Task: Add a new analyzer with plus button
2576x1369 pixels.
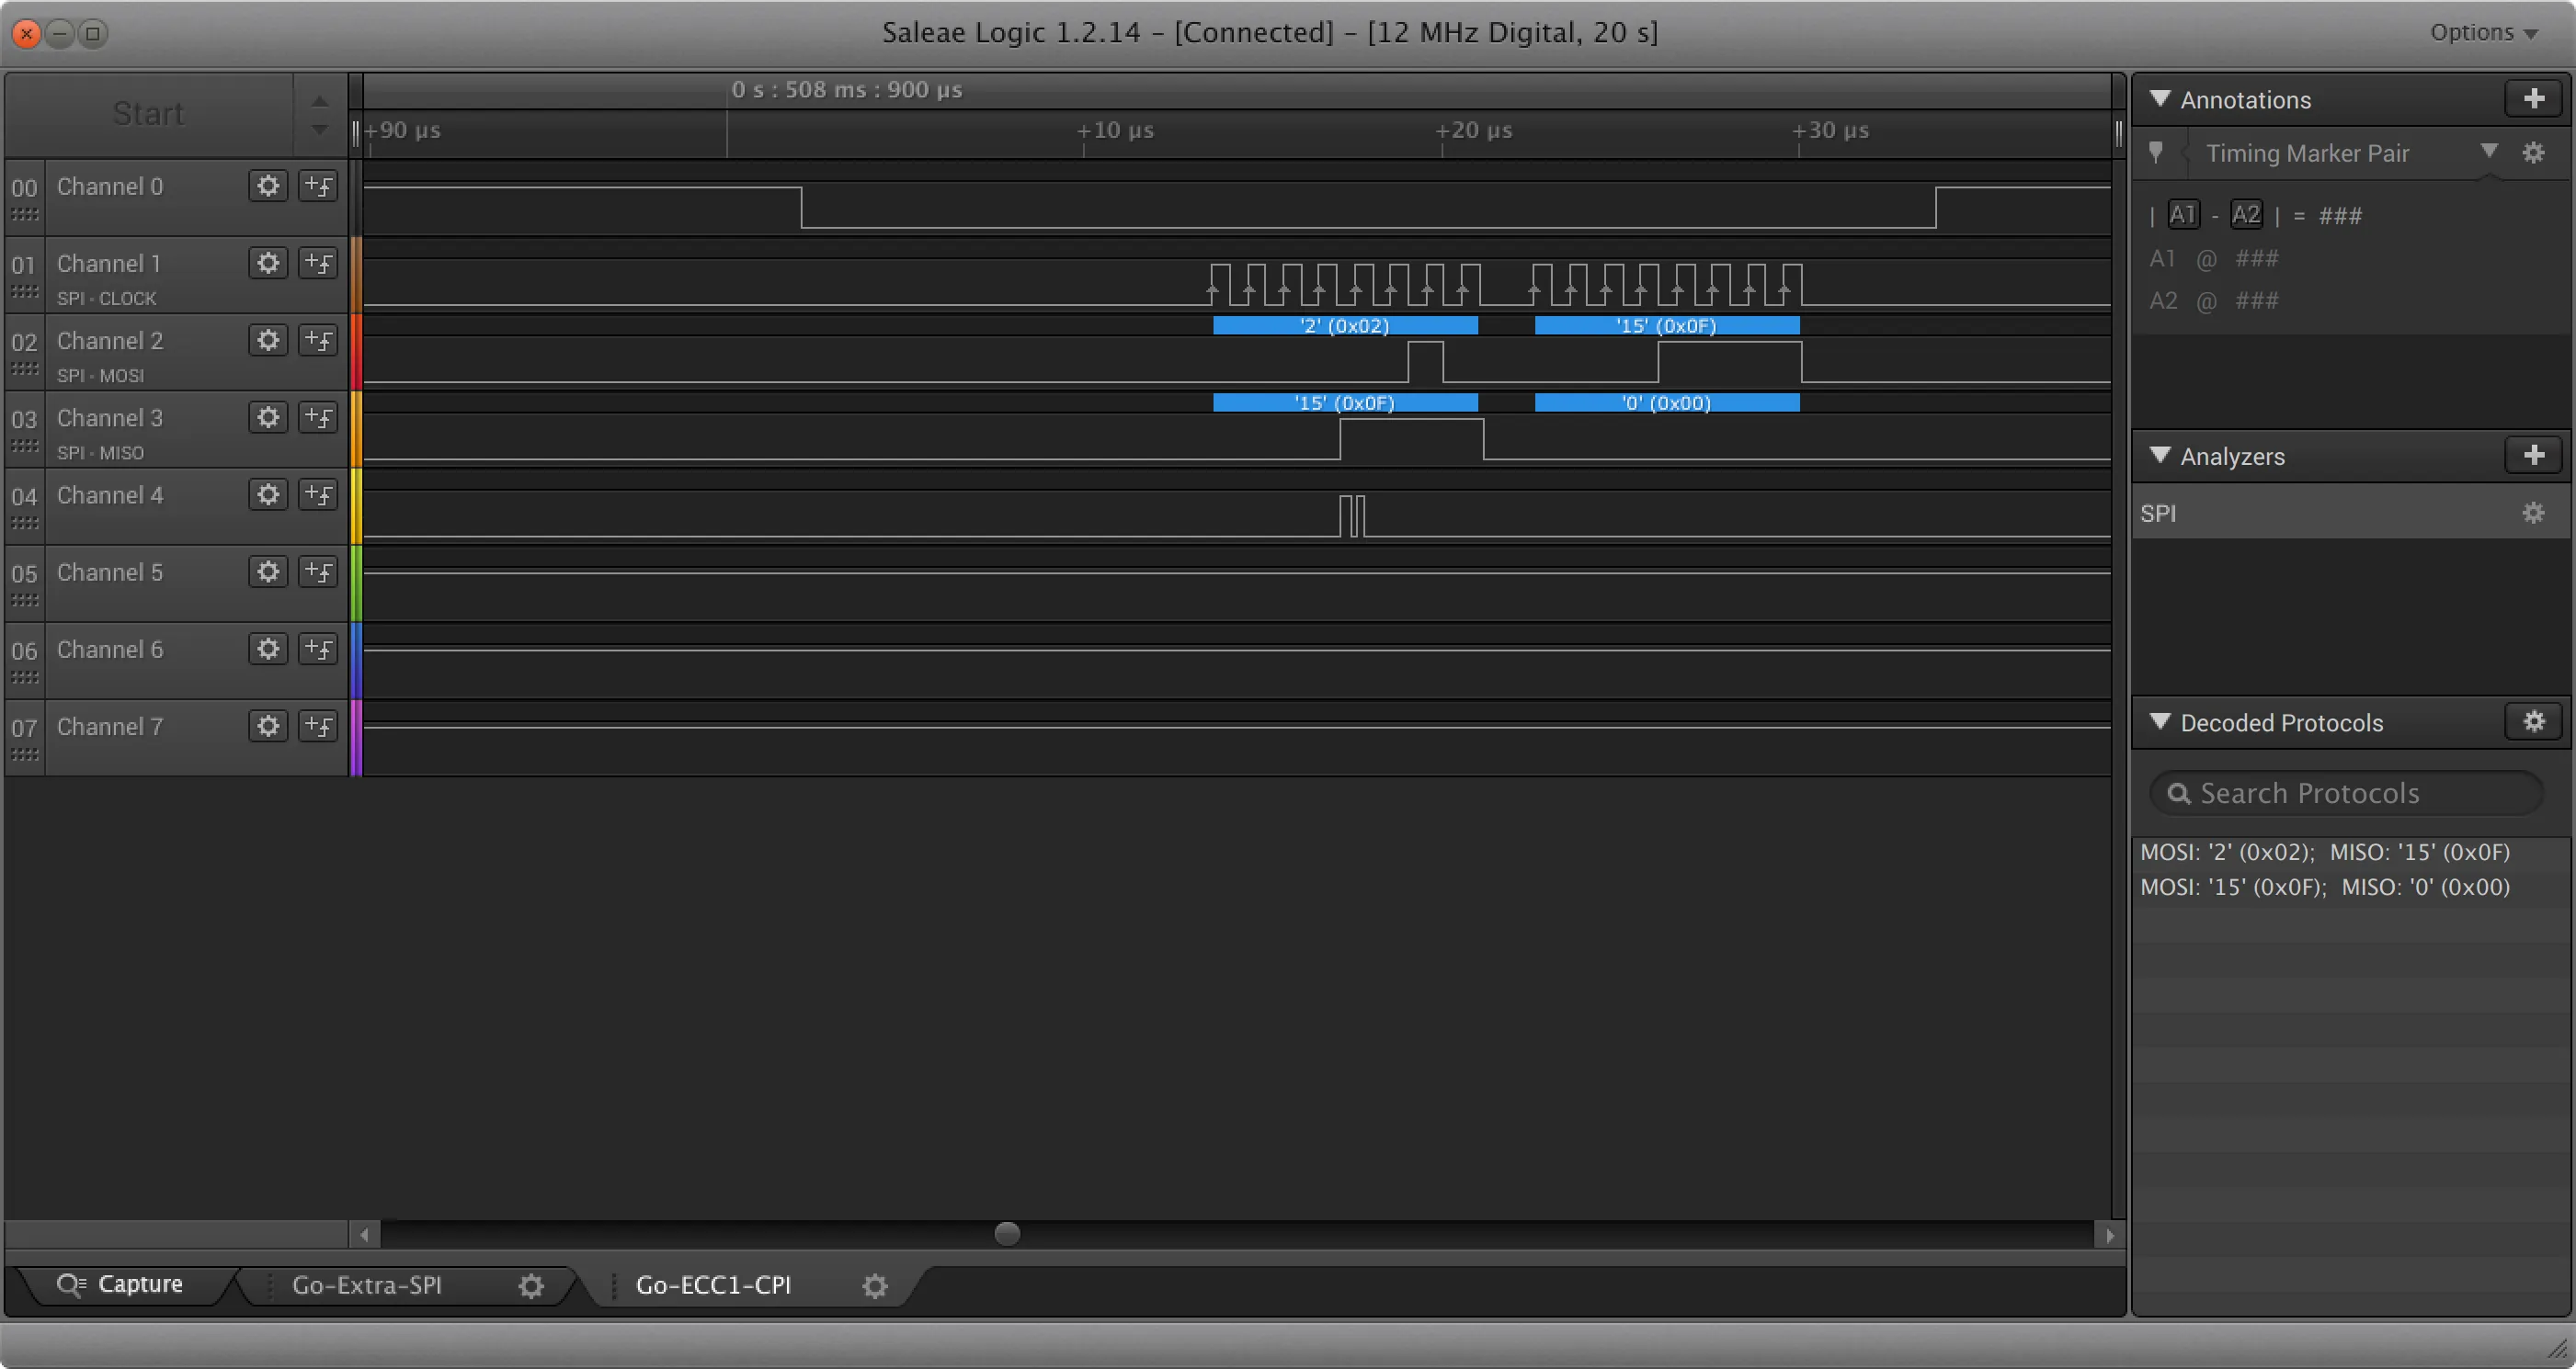Action: [x=2533, y=456]
